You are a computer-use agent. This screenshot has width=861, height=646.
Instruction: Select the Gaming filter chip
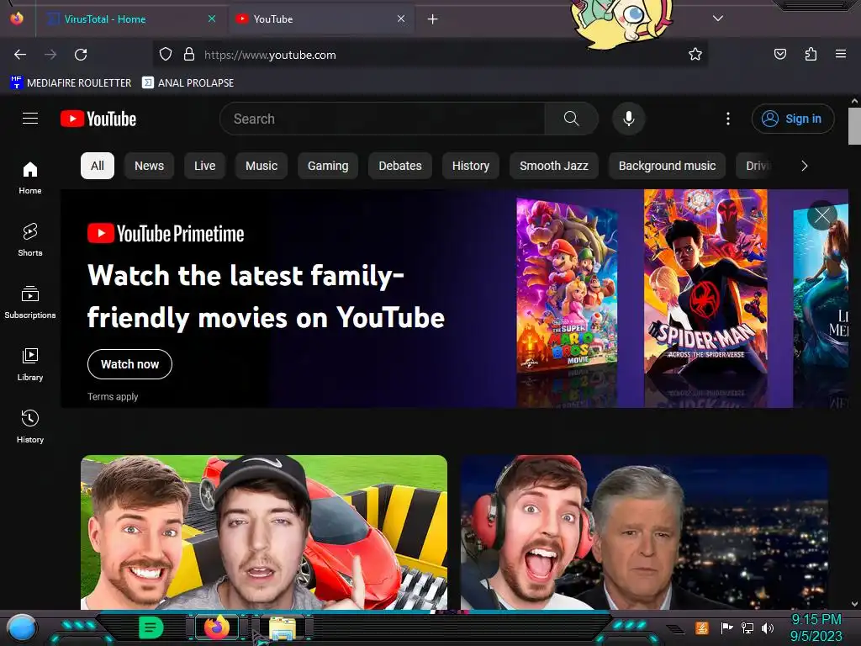pos(328,166)
